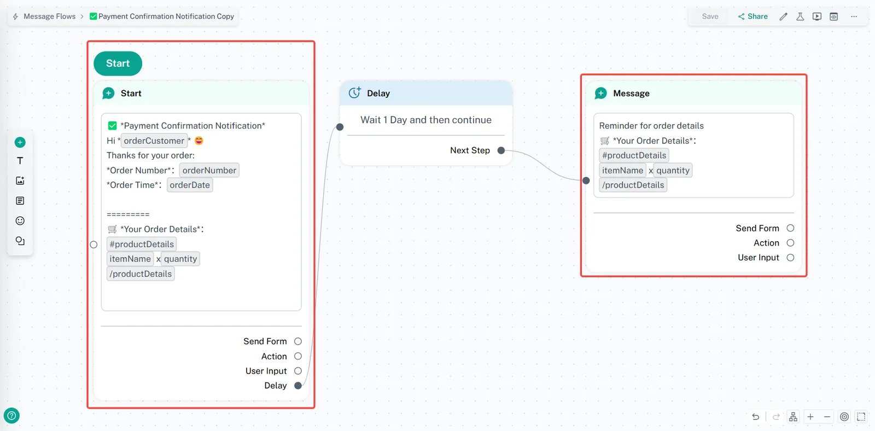
Task: Click the flask test icon
Action: point(800,16)
